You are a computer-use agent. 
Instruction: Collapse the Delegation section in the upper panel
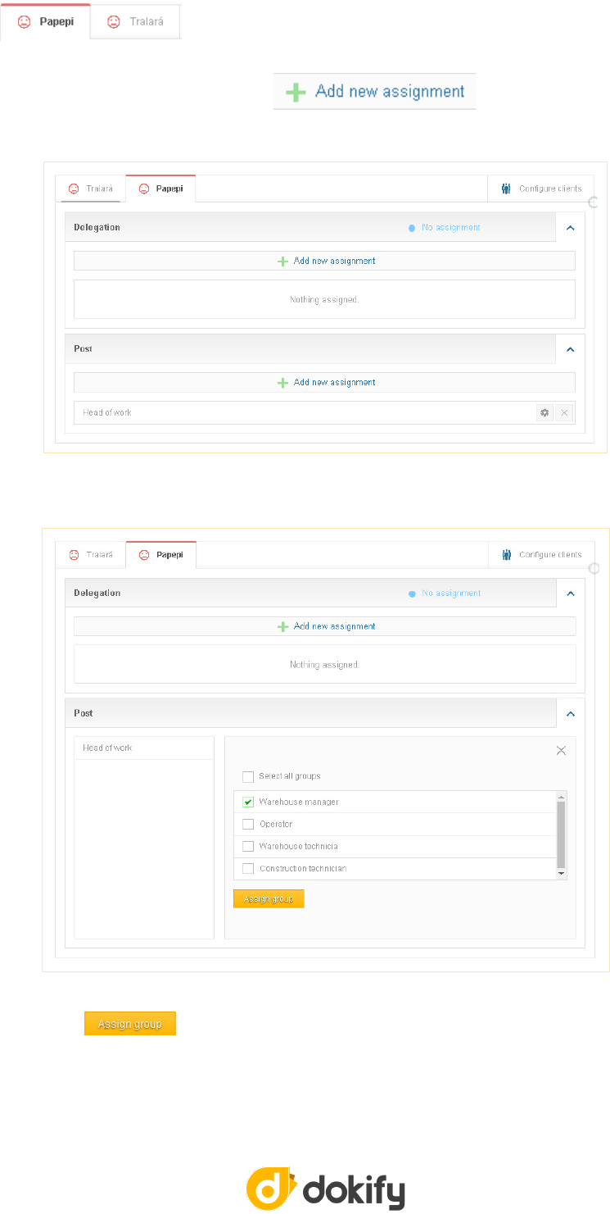[x=570, y=228]
